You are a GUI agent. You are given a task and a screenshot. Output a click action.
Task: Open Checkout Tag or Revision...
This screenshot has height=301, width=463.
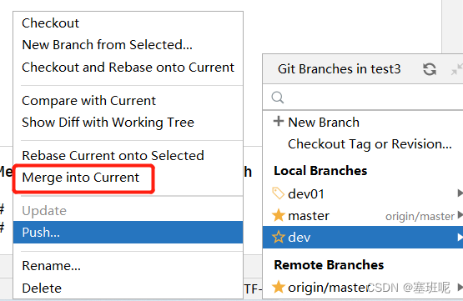click(370, 144)
